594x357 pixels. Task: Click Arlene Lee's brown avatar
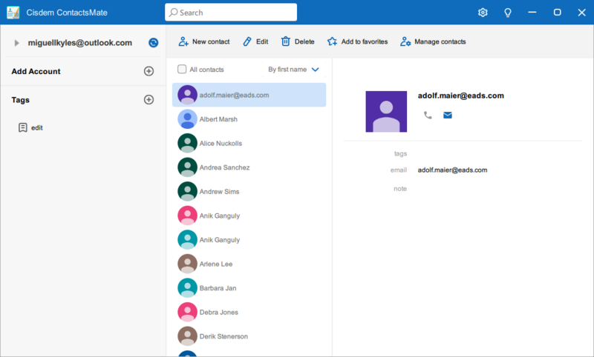point(187,264)
